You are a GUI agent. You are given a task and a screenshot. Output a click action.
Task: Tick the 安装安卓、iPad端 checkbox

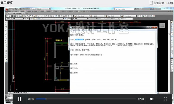(x=151, y=3)
